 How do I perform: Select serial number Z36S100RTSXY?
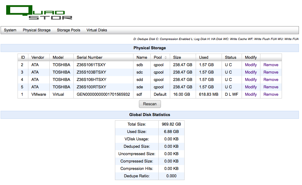pos(91,87)
